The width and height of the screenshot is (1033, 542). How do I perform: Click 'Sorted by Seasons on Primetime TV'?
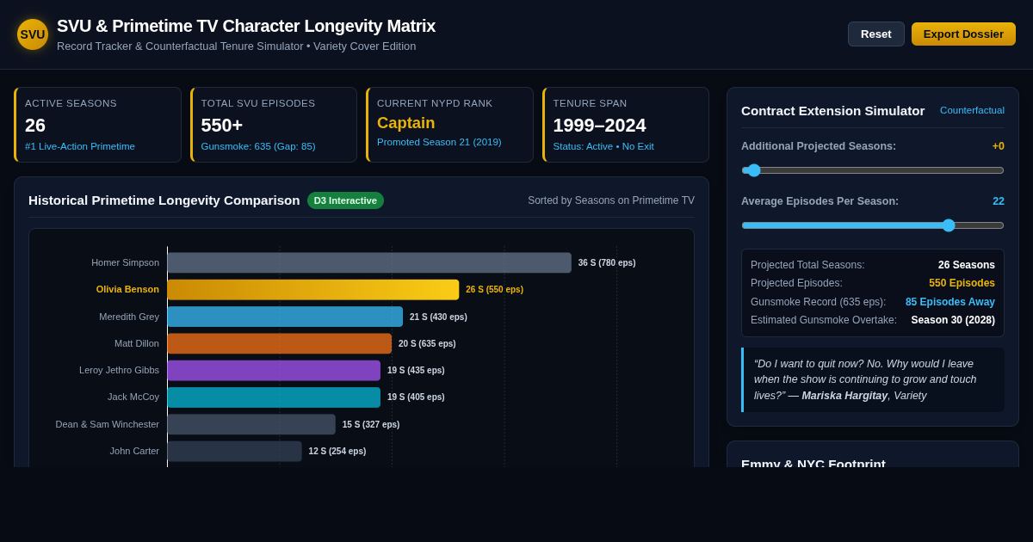tap(611, 200)
